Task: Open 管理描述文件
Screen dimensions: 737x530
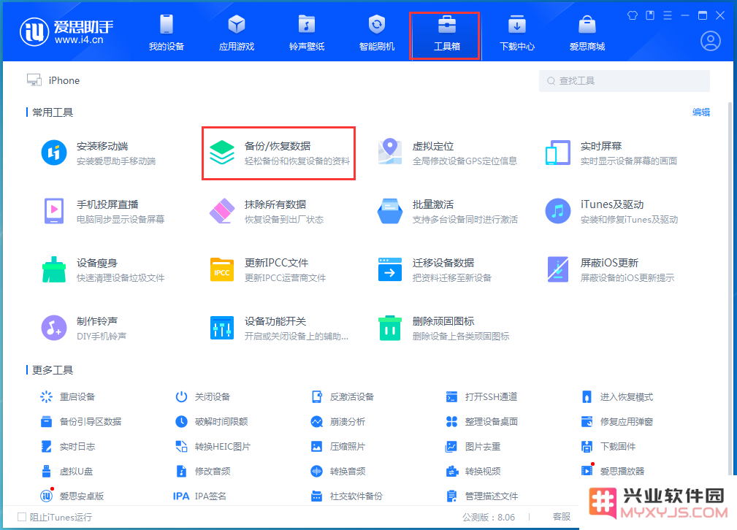Action: (x=482, y=496)
